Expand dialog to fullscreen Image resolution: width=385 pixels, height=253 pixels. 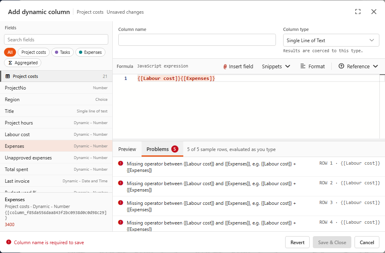click(x=358, y=12)
